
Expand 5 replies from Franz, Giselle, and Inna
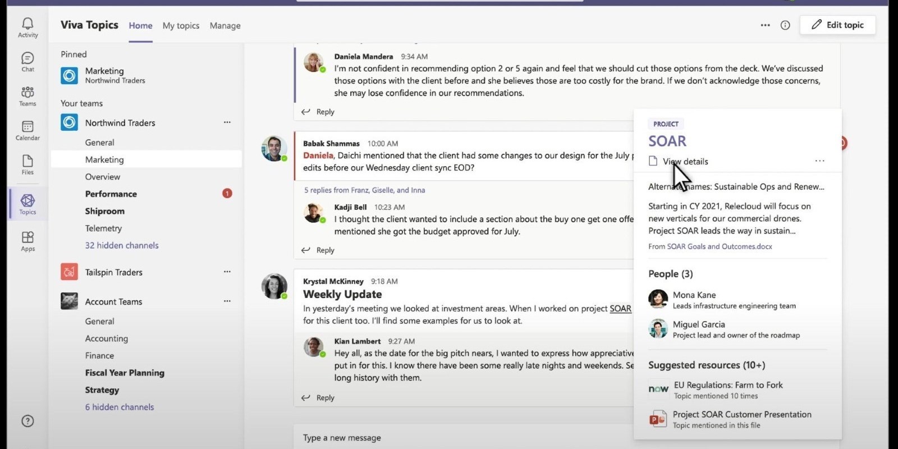click(x=365, y=190)
